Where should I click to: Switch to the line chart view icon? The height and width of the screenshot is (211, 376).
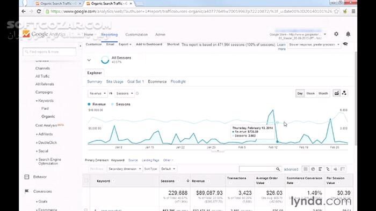pyautogui.click(x=336, y=93)
